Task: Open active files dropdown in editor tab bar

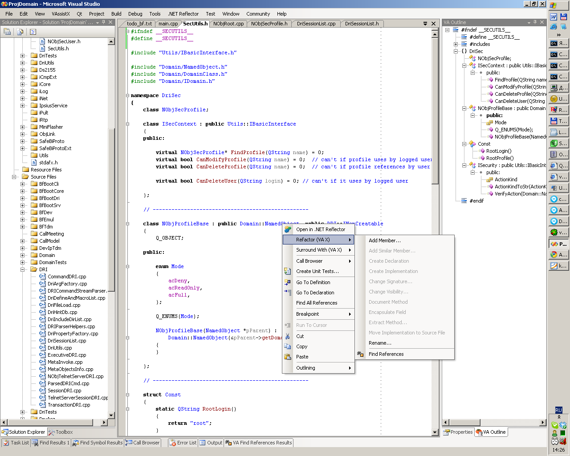Action: [425, 24]
